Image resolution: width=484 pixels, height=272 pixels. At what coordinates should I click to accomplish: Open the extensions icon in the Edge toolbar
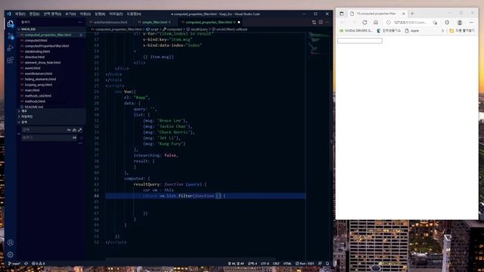coord(447,23)
